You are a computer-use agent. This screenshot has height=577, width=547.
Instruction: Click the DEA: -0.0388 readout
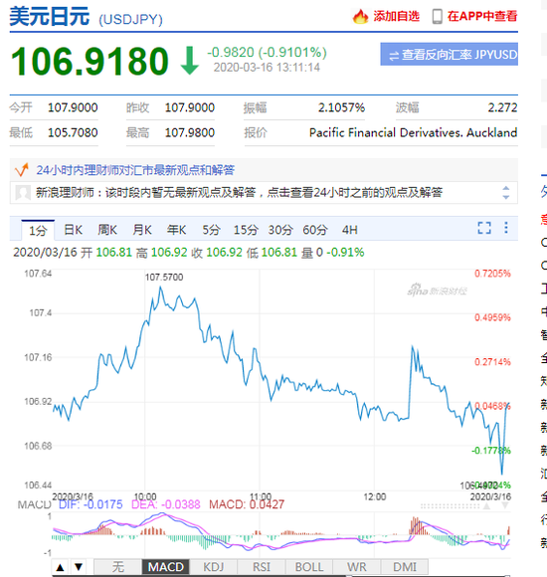point(165,504)
